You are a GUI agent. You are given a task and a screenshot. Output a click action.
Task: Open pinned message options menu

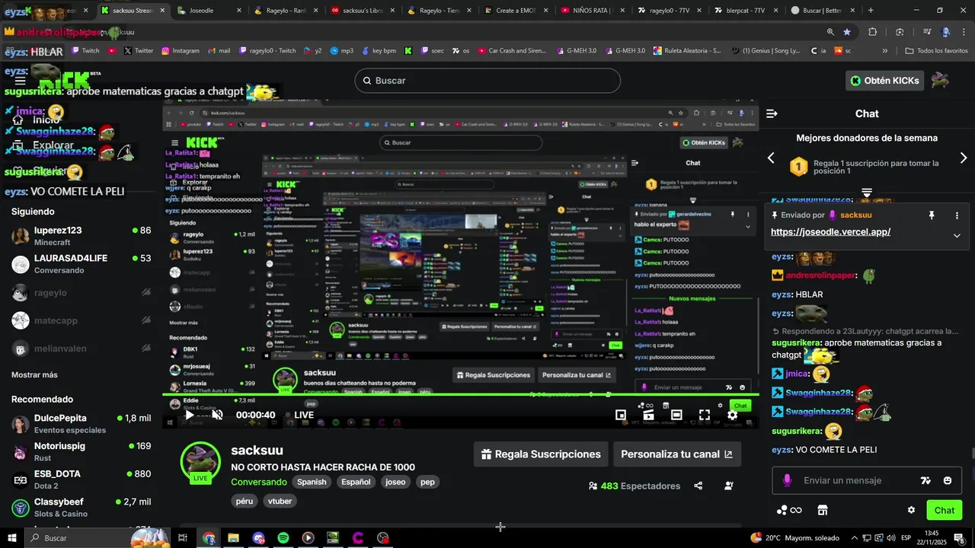pos(957,215)
